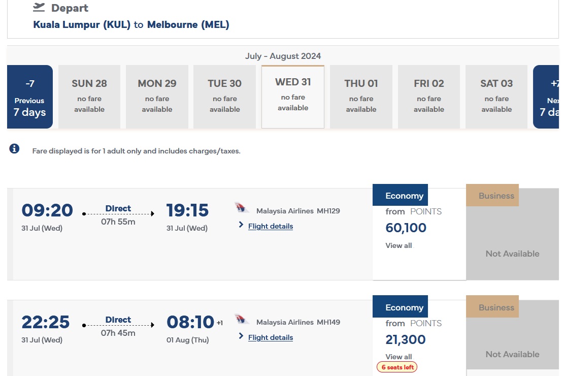Open Flight details link for MH129
This screenshot has width=566, height=376.
pyautogui.click(x=271, y=226)
